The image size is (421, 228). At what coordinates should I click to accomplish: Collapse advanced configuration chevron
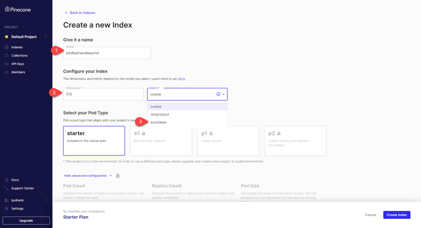111,176
